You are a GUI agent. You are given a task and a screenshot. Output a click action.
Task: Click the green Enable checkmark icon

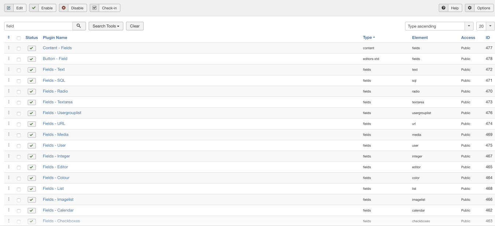(x=34, y=8)
